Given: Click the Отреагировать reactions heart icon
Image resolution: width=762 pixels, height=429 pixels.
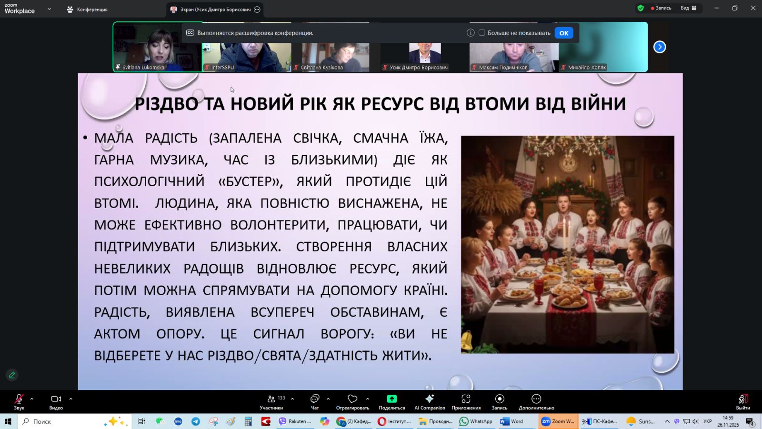Looking at the screenshot, I should [352, 399].
